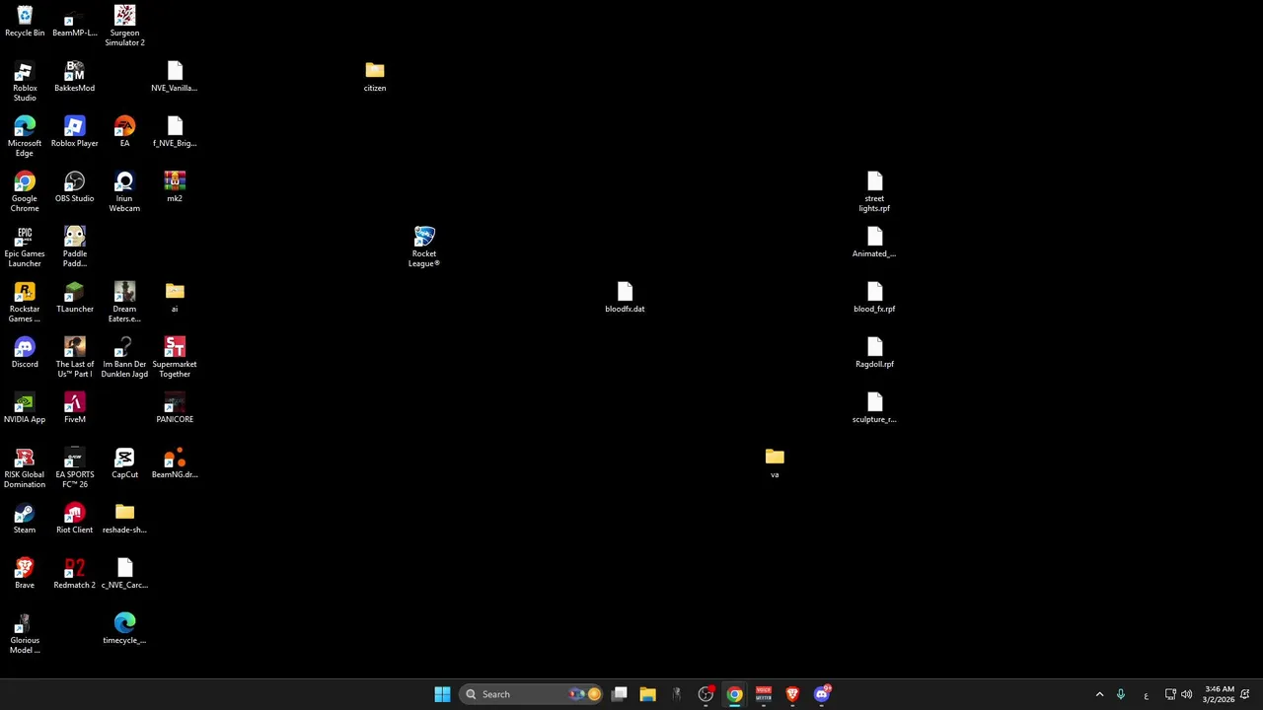Select the Ragdoll.rpf file
The width and height of the screenshot is (1263, 710).
(x=874, y=353)
